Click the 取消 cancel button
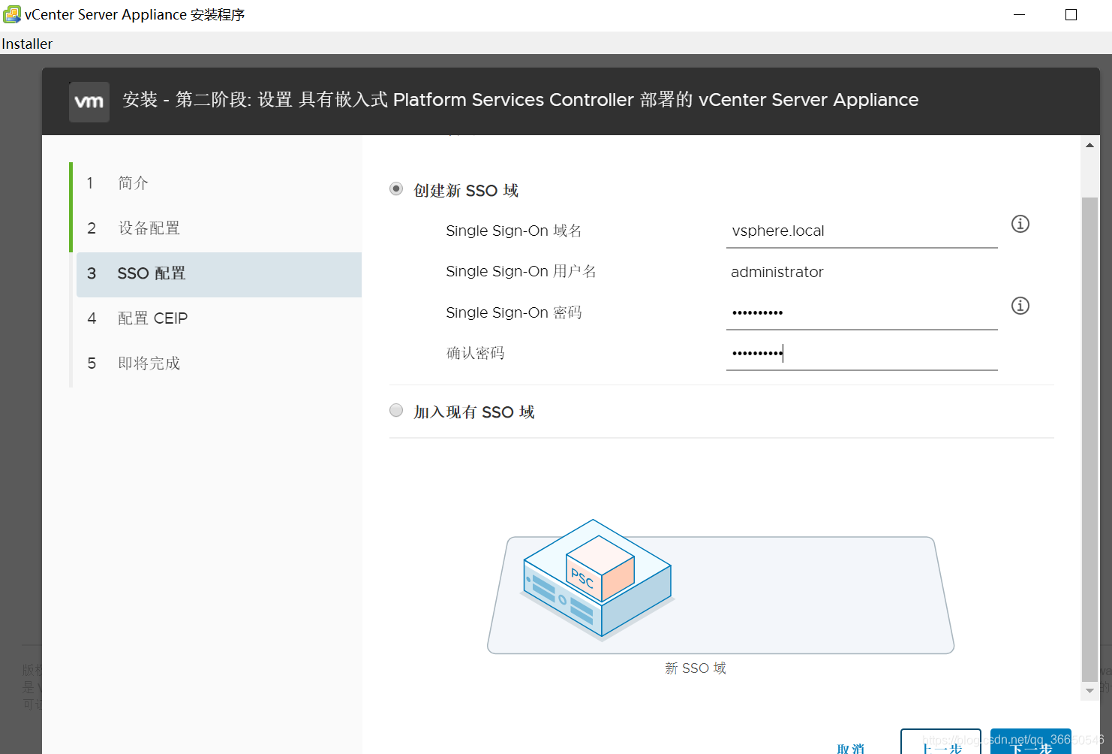Image resolution: width=1112 pixels, height=754 pixels. click(851, 747)
